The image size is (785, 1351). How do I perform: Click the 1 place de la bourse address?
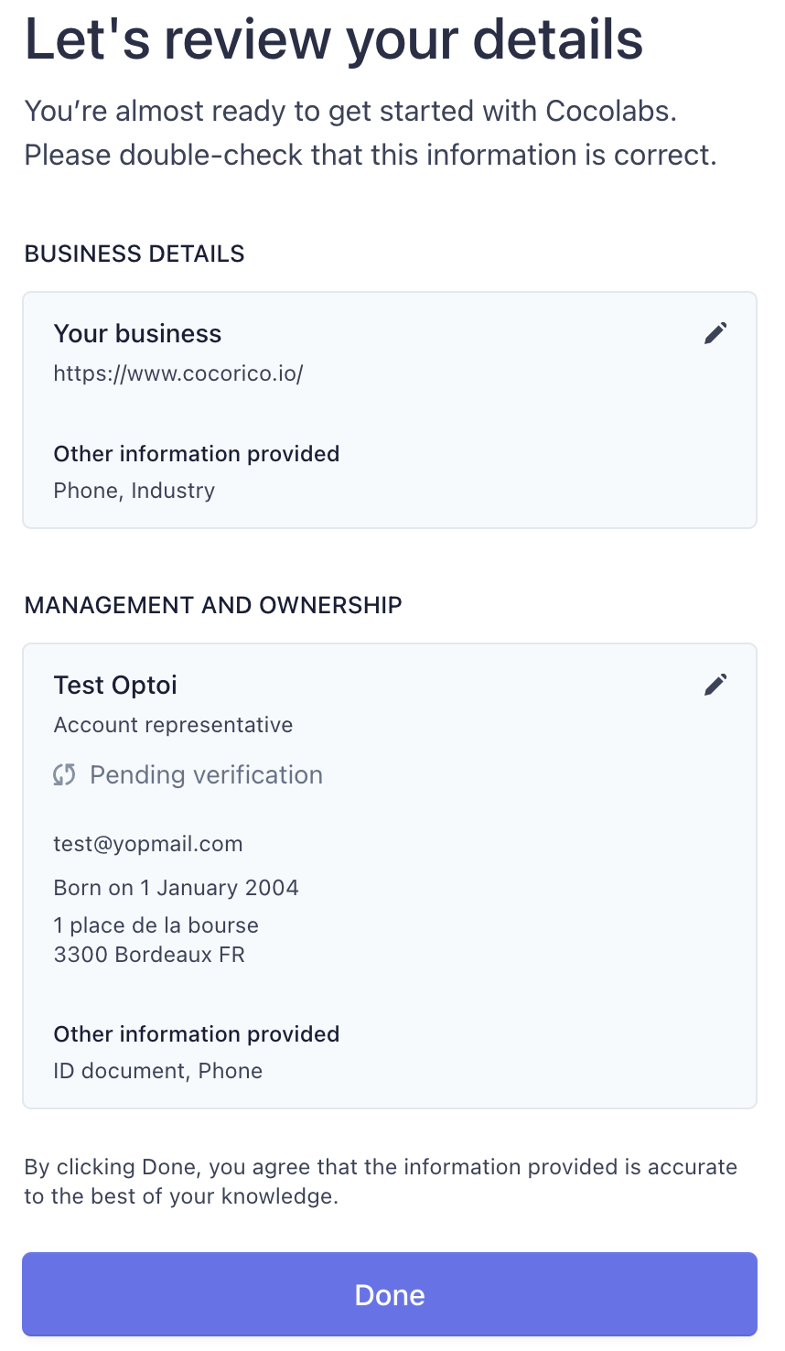[156, 925]
